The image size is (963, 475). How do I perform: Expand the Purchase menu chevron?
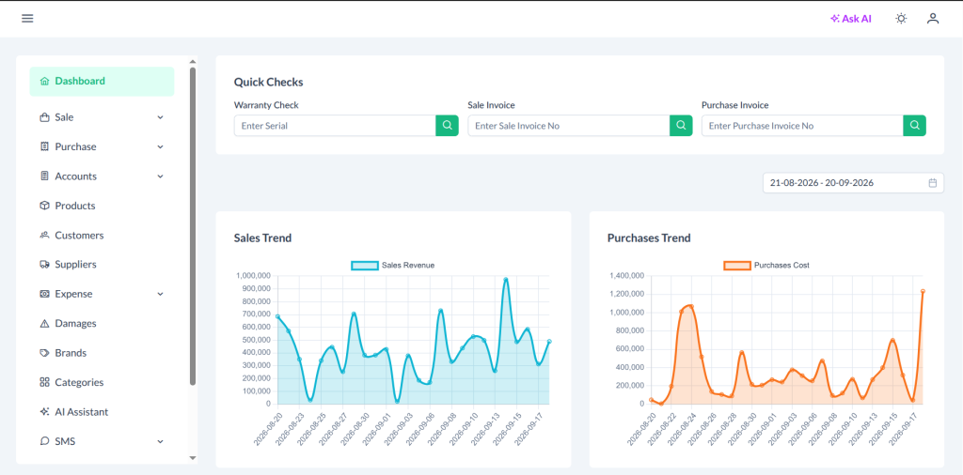160,146
